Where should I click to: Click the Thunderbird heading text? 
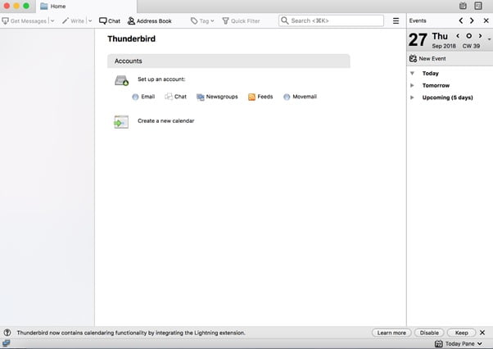click(x=131, y=39)
